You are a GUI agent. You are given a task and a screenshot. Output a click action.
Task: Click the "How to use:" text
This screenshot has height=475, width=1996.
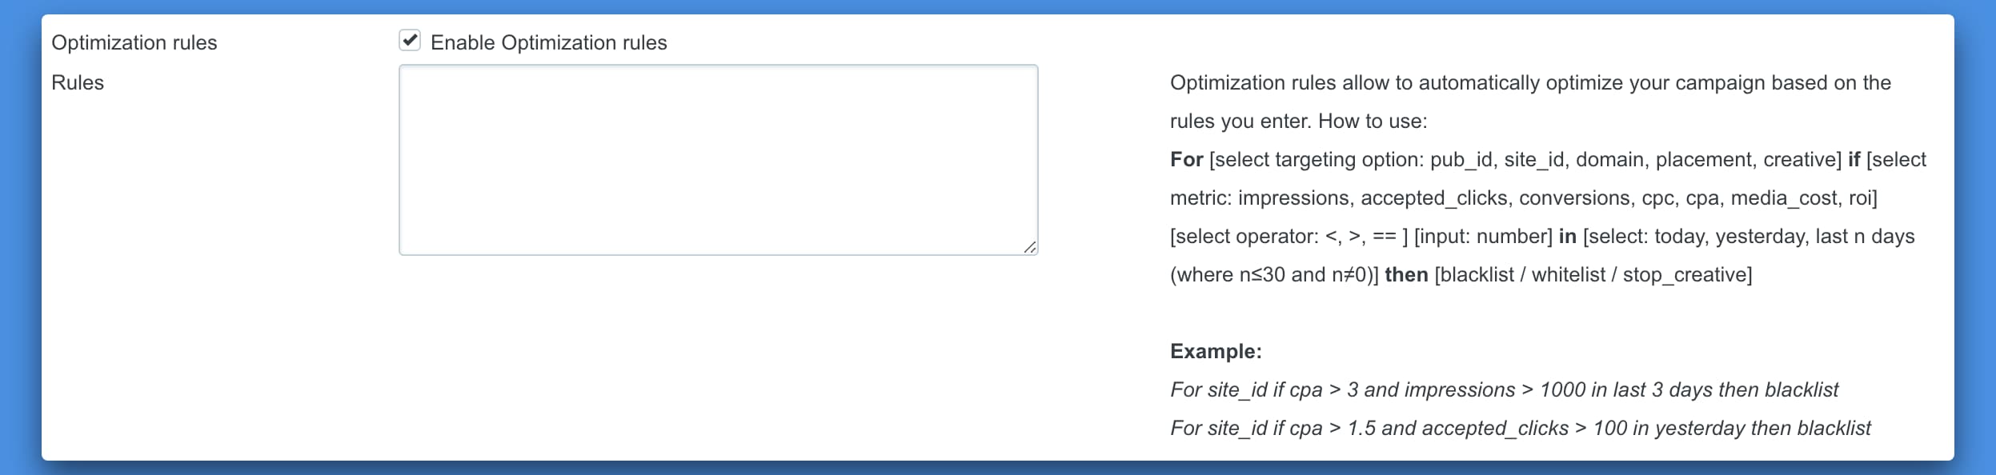pyautogui.click(x=1373, y=121)
